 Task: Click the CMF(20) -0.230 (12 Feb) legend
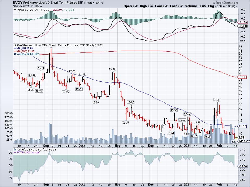pos(36,150)
